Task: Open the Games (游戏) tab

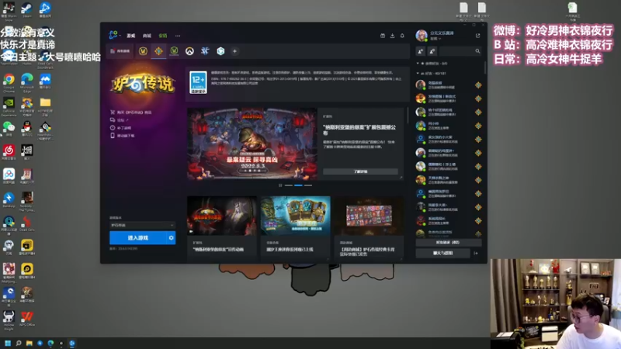Action: coord(130,36)
